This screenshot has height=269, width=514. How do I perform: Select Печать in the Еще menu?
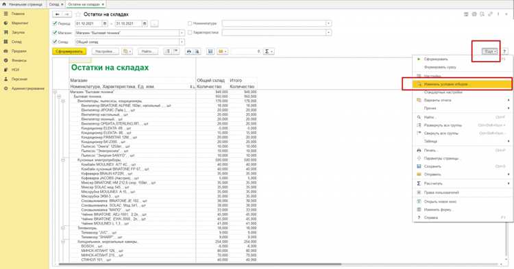point(461,151)
